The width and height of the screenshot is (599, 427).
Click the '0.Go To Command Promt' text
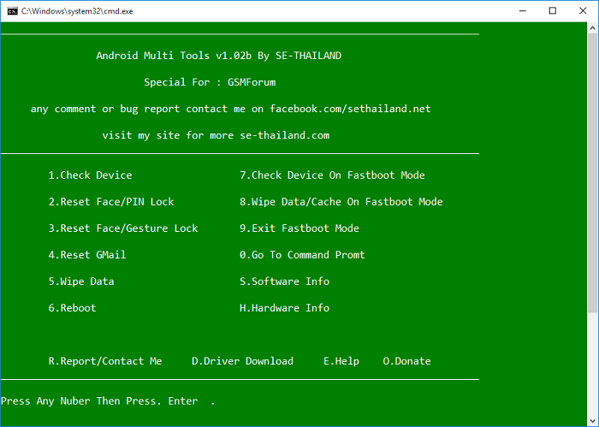tap(302, 255)
